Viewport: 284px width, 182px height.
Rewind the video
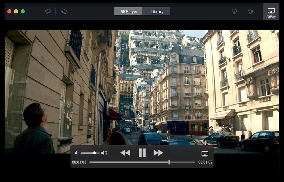[125, 153]
